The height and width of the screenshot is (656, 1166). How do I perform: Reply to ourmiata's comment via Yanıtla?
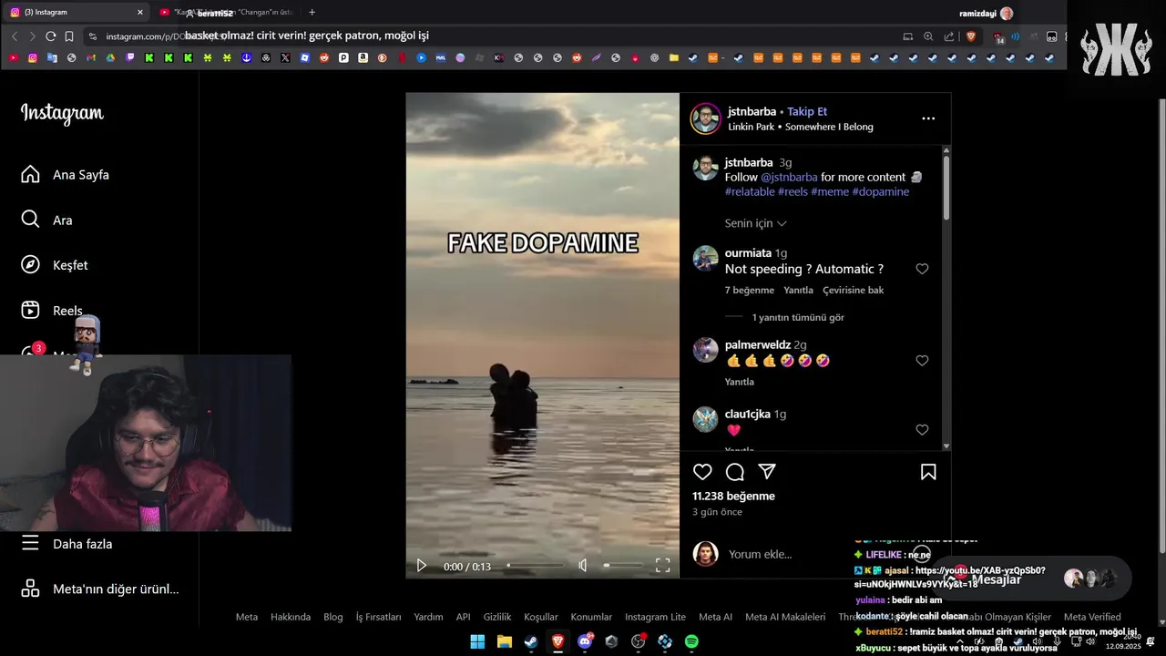[799, 291]
